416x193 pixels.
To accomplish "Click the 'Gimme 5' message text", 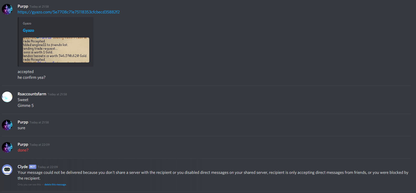I will 26,106.
